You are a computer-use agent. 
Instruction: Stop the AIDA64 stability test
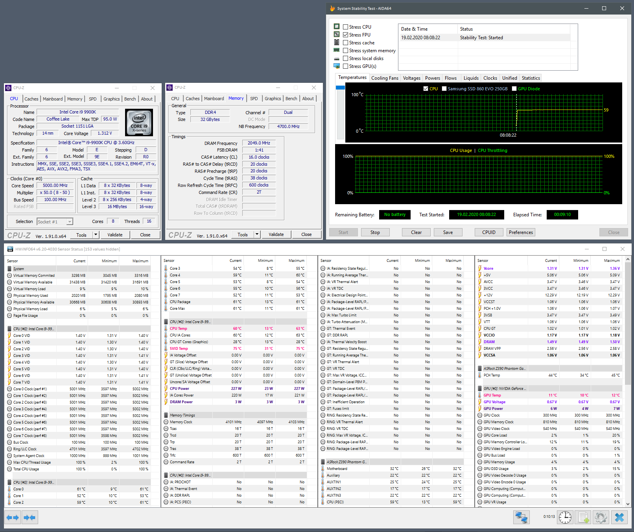click(x=375, y=232)
